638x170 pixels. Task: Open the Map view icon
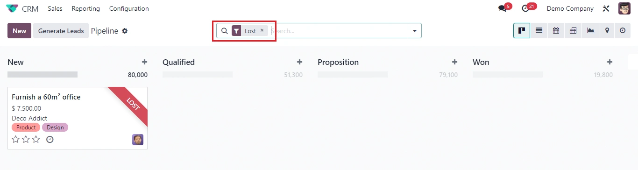click(607, 31)
